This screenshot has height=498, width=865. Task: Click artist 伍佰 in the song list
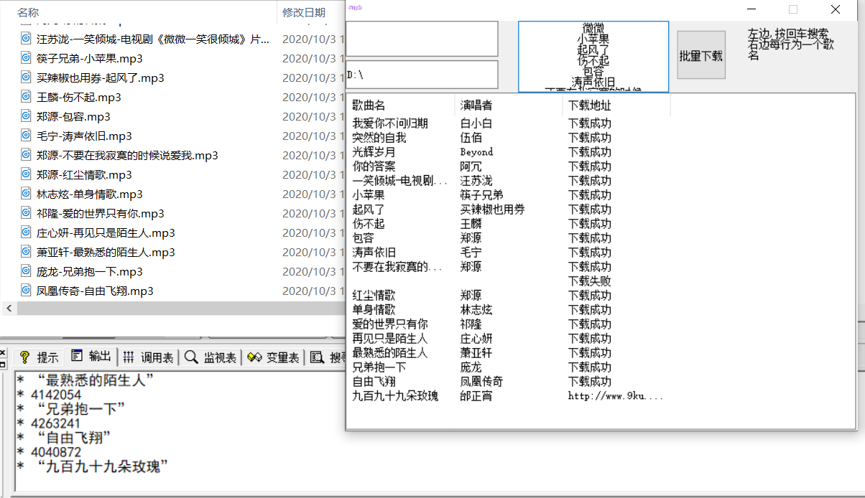[471, 138]
